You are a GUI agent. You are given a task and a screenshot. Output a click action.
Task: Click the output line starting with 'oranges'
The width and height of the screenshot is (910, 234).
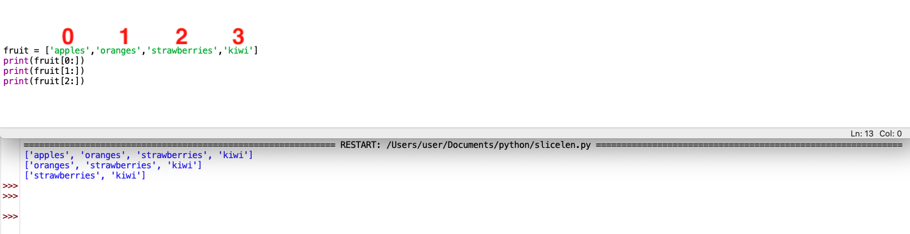tap(113, 165)
